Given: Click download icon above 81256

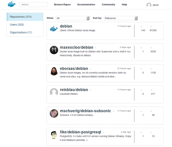Looking at the screenshot, I should coord(151,27).
